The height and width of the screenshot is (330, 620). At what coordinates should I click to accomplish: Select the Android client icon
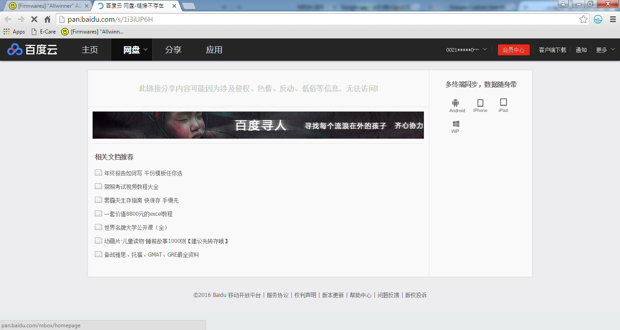pyautogui.click(x=457, y=106)
